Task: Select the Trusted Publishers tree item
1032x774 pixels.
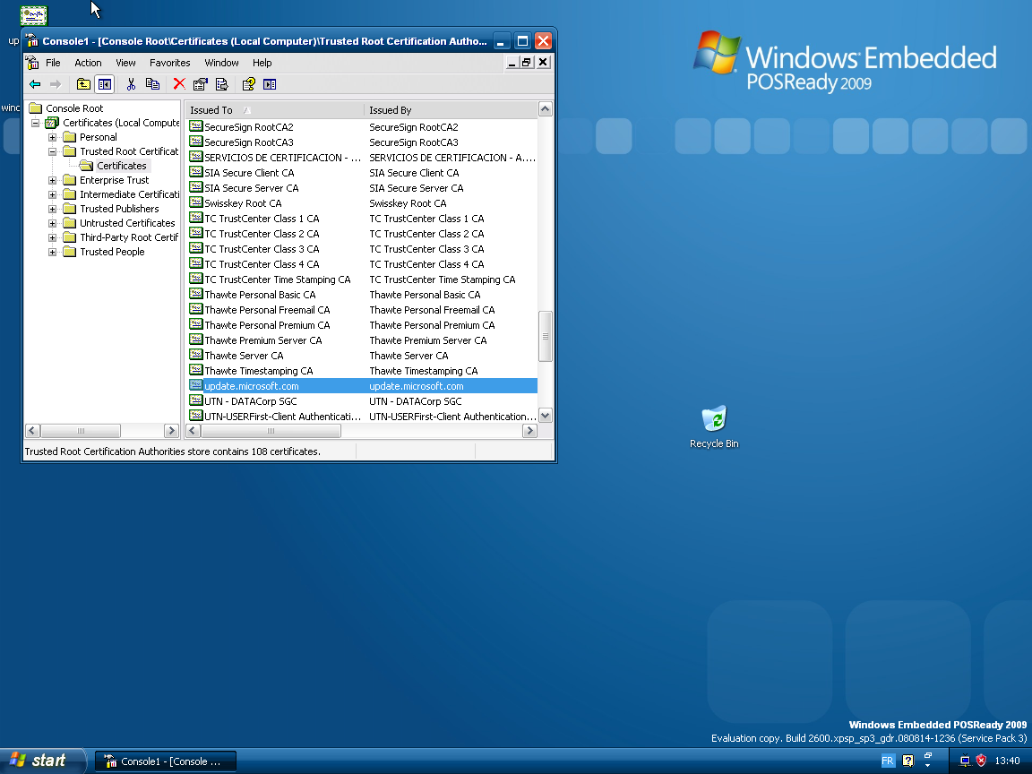Action: [119, 209]
